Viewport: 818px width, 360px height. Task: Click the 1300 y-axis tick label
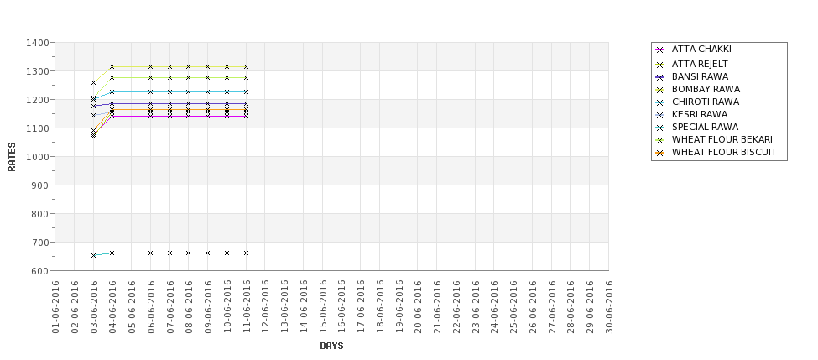(x=38, y=71)
